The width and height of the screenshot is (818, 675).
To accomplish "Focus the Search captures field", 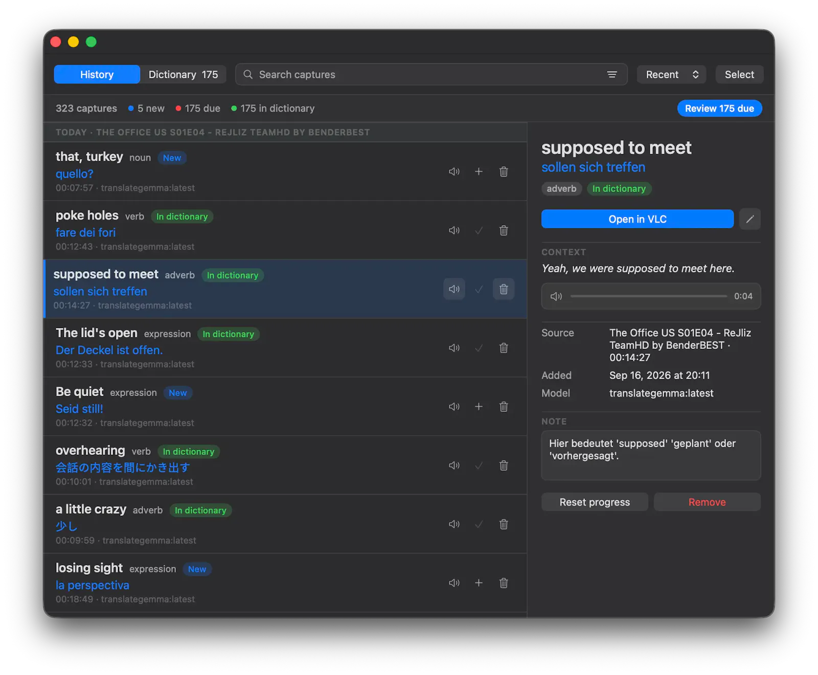I will (431, 75).
